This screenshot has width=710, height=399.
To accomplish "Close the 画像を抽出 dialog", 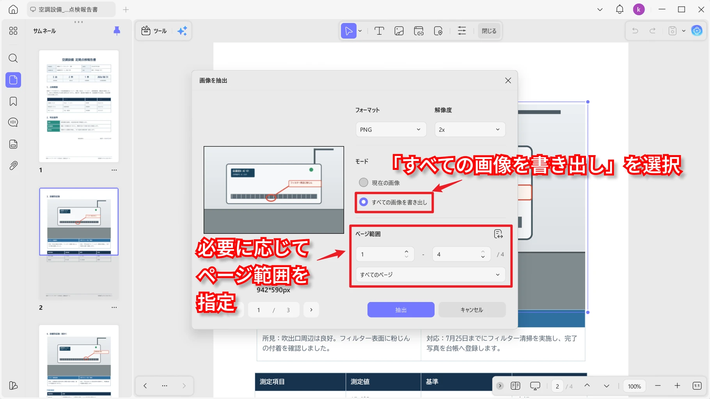I will click(508, 80).
